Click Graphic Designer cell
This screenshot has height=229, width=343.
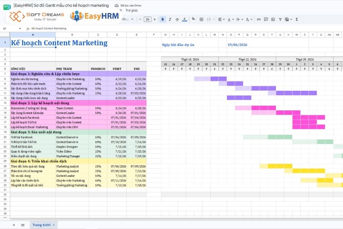[x=72, y=147]
